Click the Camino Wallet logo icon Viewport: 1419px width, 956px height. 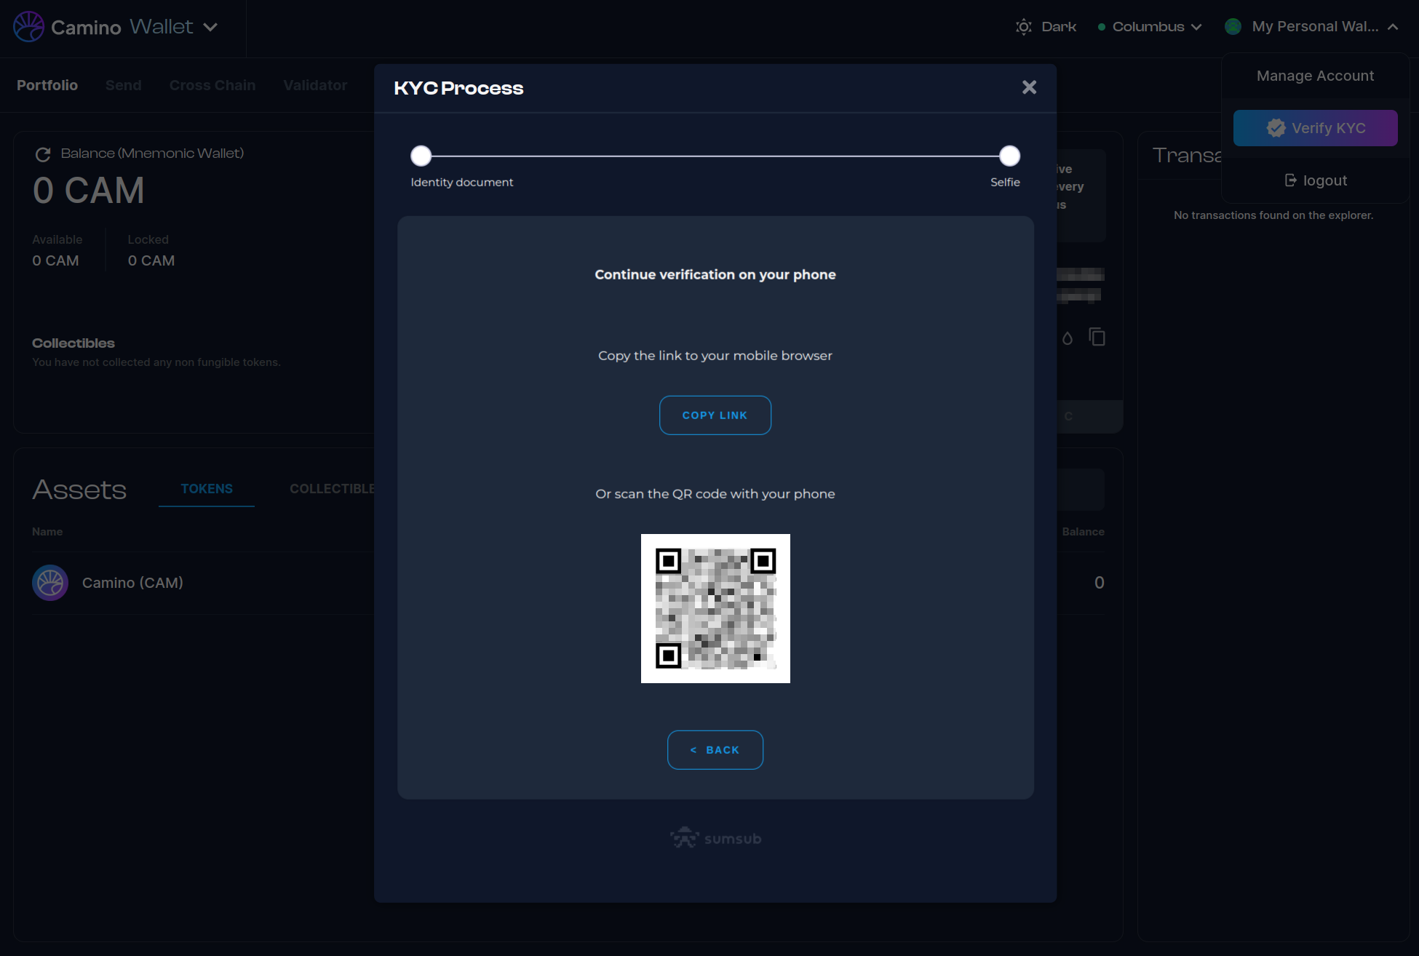pyautogui.click(x=29, y=27)
